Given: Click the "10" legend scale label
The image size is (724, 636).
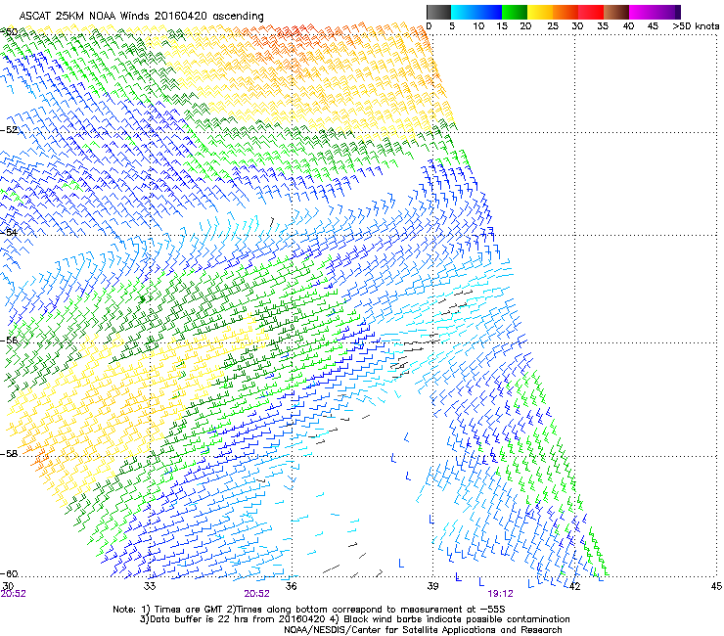Looking at the screenshot, I should click(478, 26).
